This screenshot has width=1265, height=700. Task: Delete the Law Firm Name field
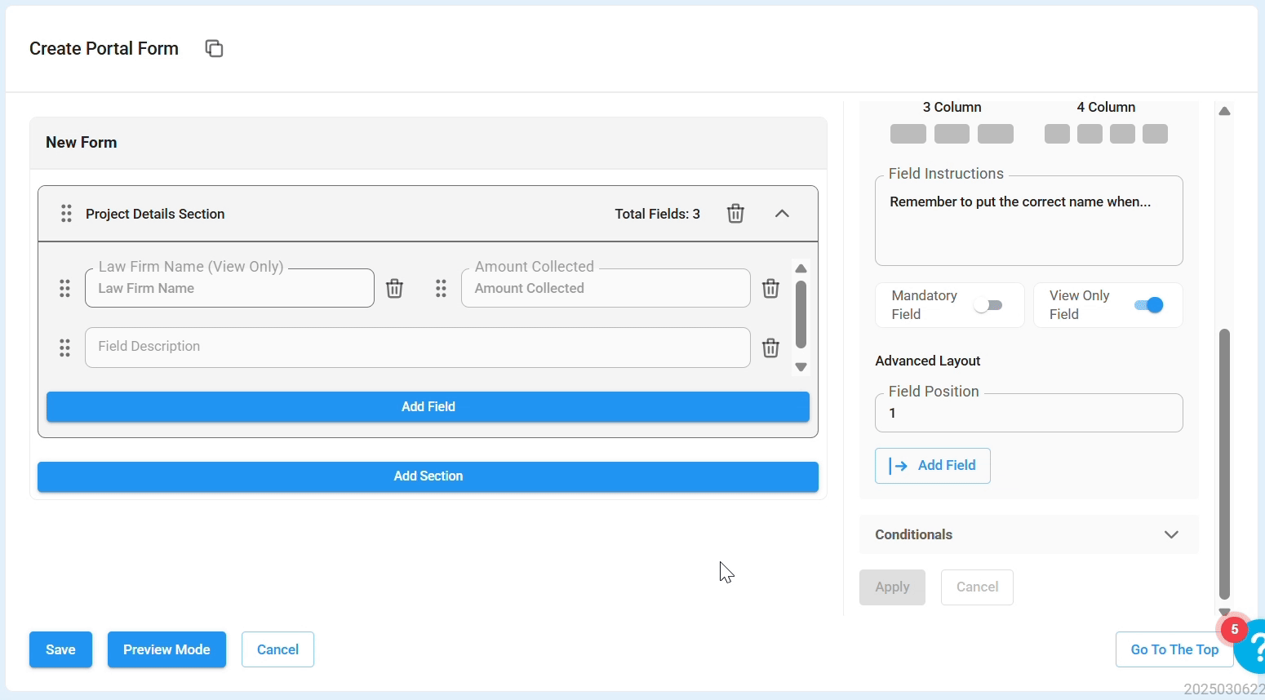(x=394, y=288)
